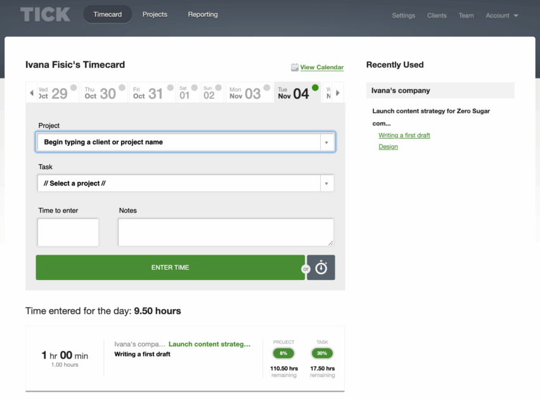Viewport: 540px width, 399px height.
Task: Select Writing a first draft under Recently Used
Action: [x=404, y=135]
